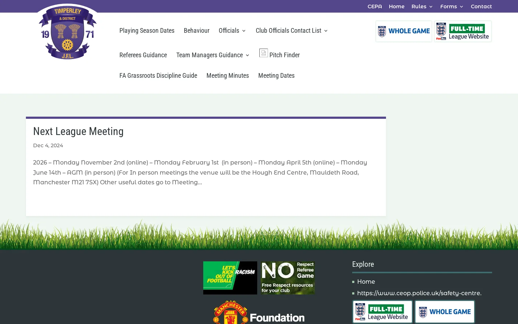This screenshot has width=518, height=324.
Task: Go to Meeting Dates
Action: pyautogui.click(x=276, y=76)
